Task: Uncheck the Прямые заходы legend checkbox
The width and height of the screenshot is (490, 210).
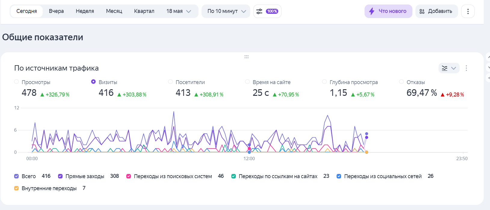Action: pyautogui.click(x=60, y=176)
